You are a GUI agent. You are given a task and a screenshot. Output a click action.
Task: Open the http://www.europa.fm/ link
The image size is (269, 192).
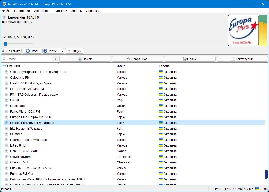tap(17, 22)
